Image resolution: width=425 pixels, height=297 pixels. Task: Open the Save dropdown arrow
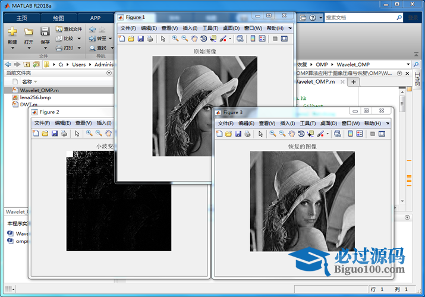click(x=45, y=48)
